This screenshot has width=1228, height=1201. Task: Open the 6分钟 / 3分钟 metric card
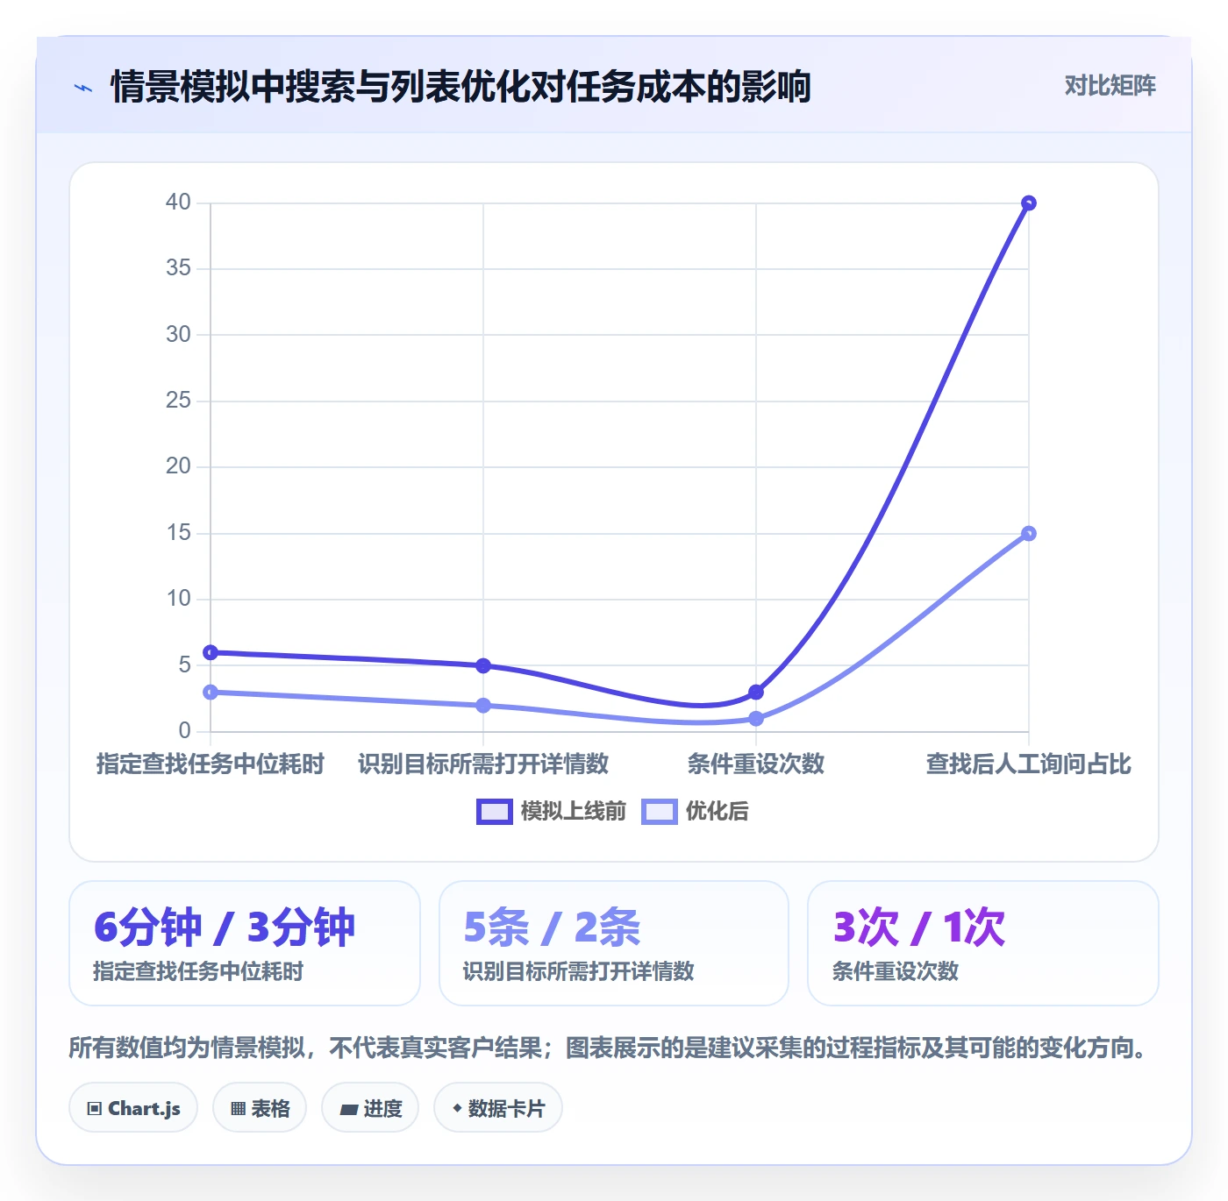coord(245,943)
